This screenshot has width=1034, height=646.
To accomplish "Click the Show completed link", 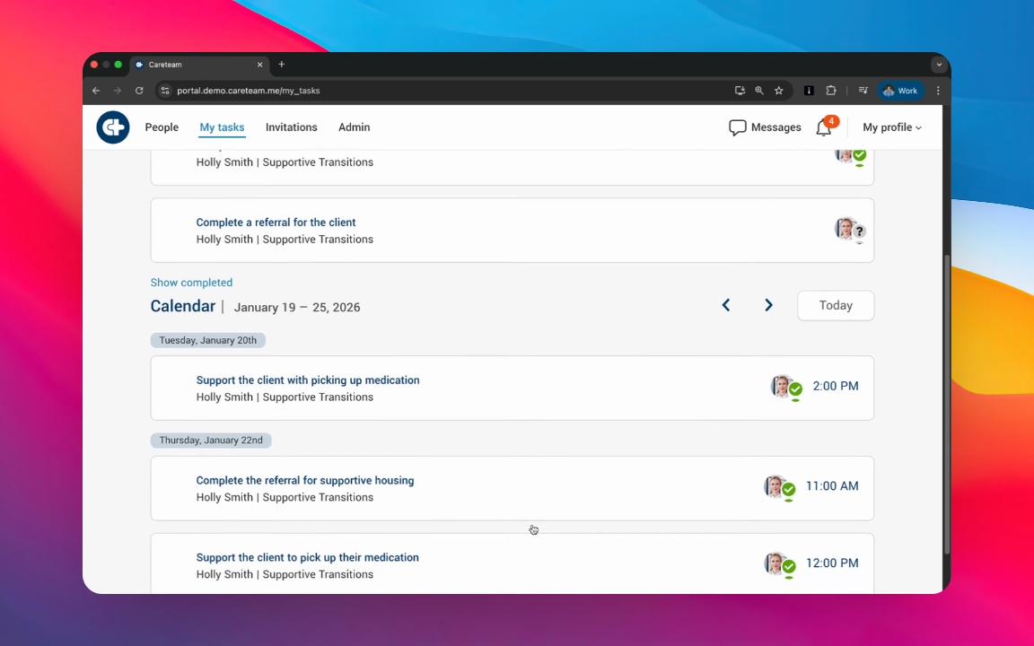I will click(x=191, y=282).
